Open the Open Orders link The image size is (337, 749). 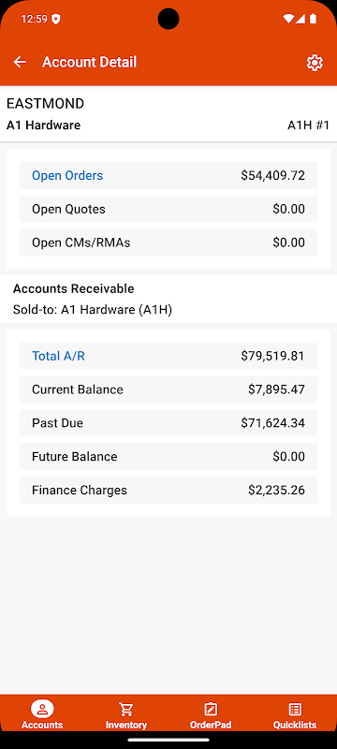pyautogui.click(x=67, y=175)
